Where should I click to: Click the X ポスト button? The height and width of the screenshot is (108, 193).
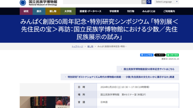coord(160,55)
